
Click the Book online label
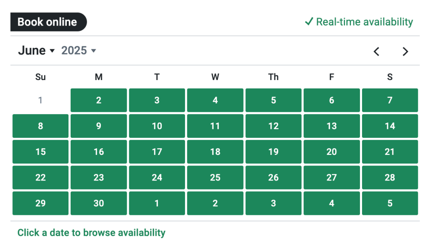48,22
